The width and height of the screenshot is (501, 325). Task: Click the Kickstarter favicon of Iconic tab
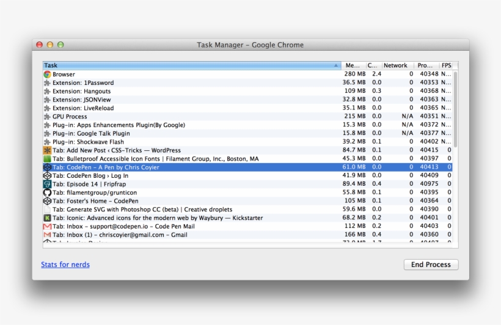[47, 218]
